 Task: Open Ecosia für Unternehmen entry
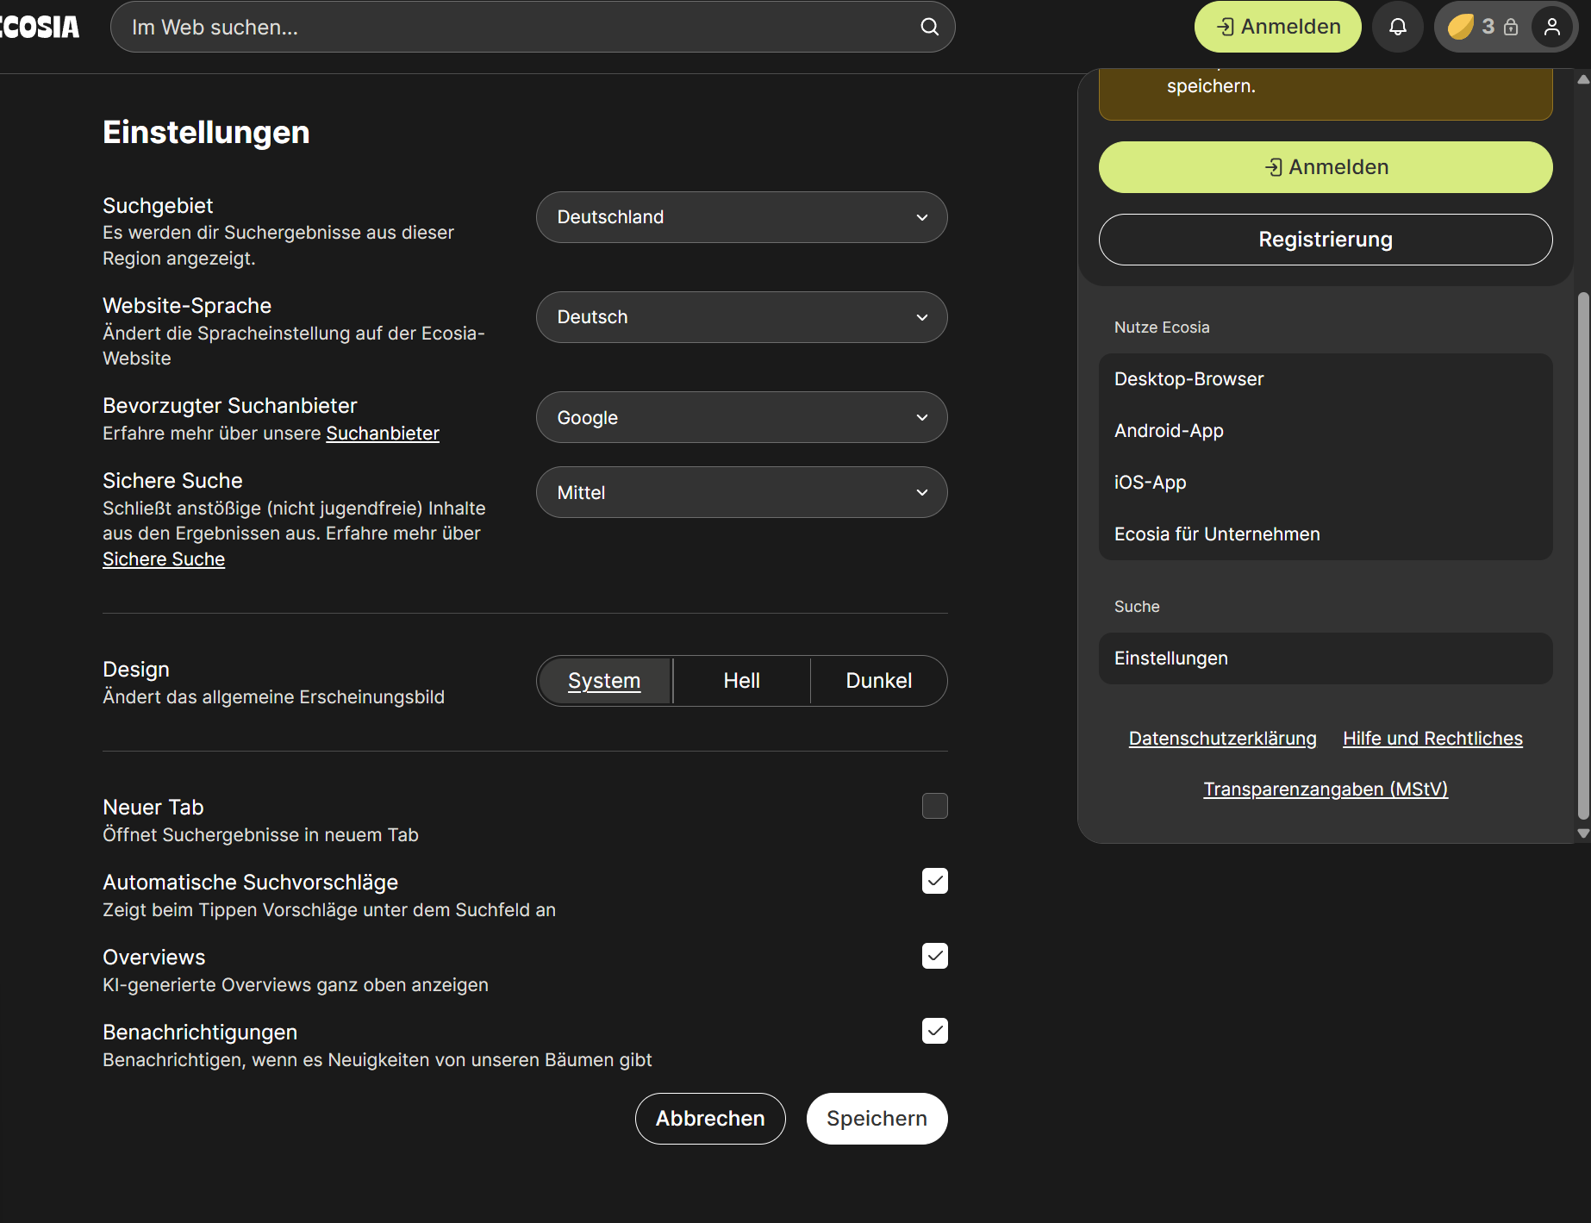coord(1326,534)
